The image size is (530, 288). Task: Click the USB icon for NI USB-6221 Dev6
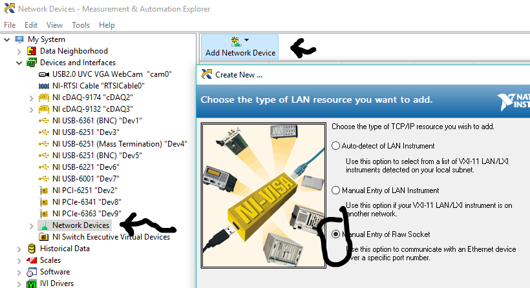(x=43, y=167)
